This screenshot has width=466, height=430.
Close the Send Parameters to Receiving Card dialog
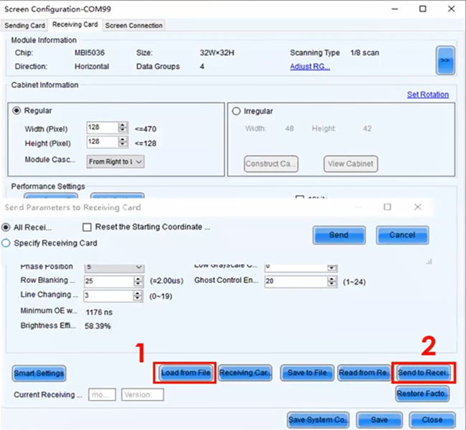tap(417, 206)
